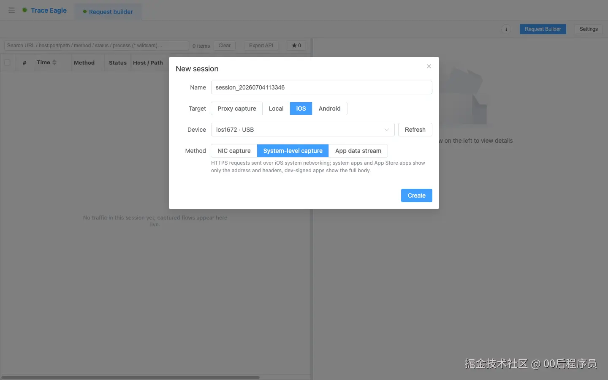Click the 0 items counter text

click(201, 46)
